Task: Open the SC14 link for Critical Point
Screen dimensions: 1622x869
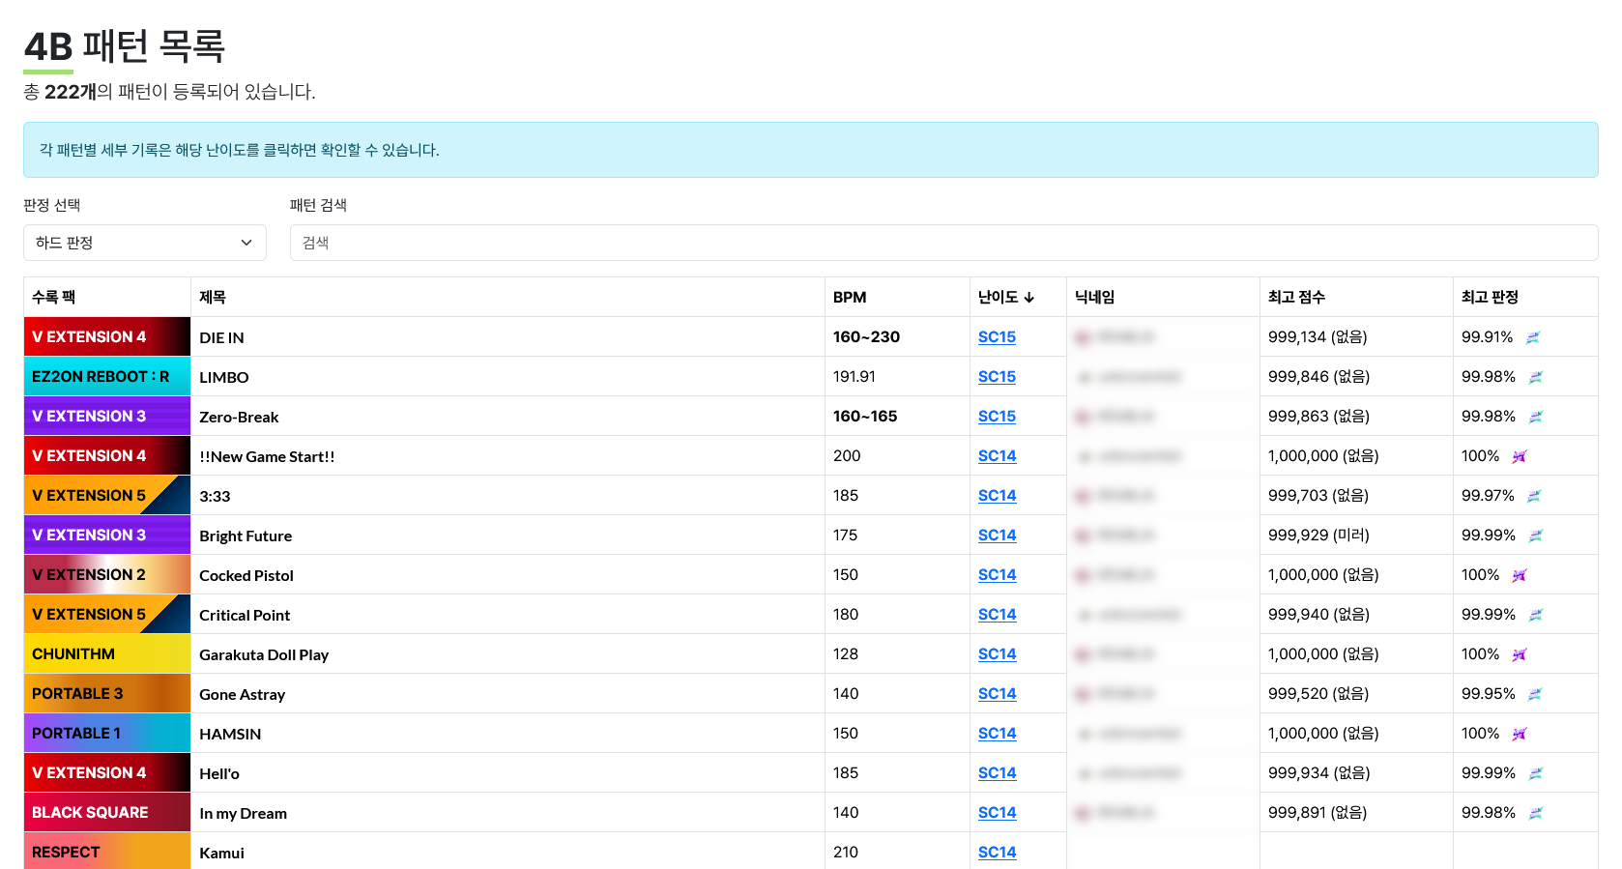Action: tap(997, 614)
